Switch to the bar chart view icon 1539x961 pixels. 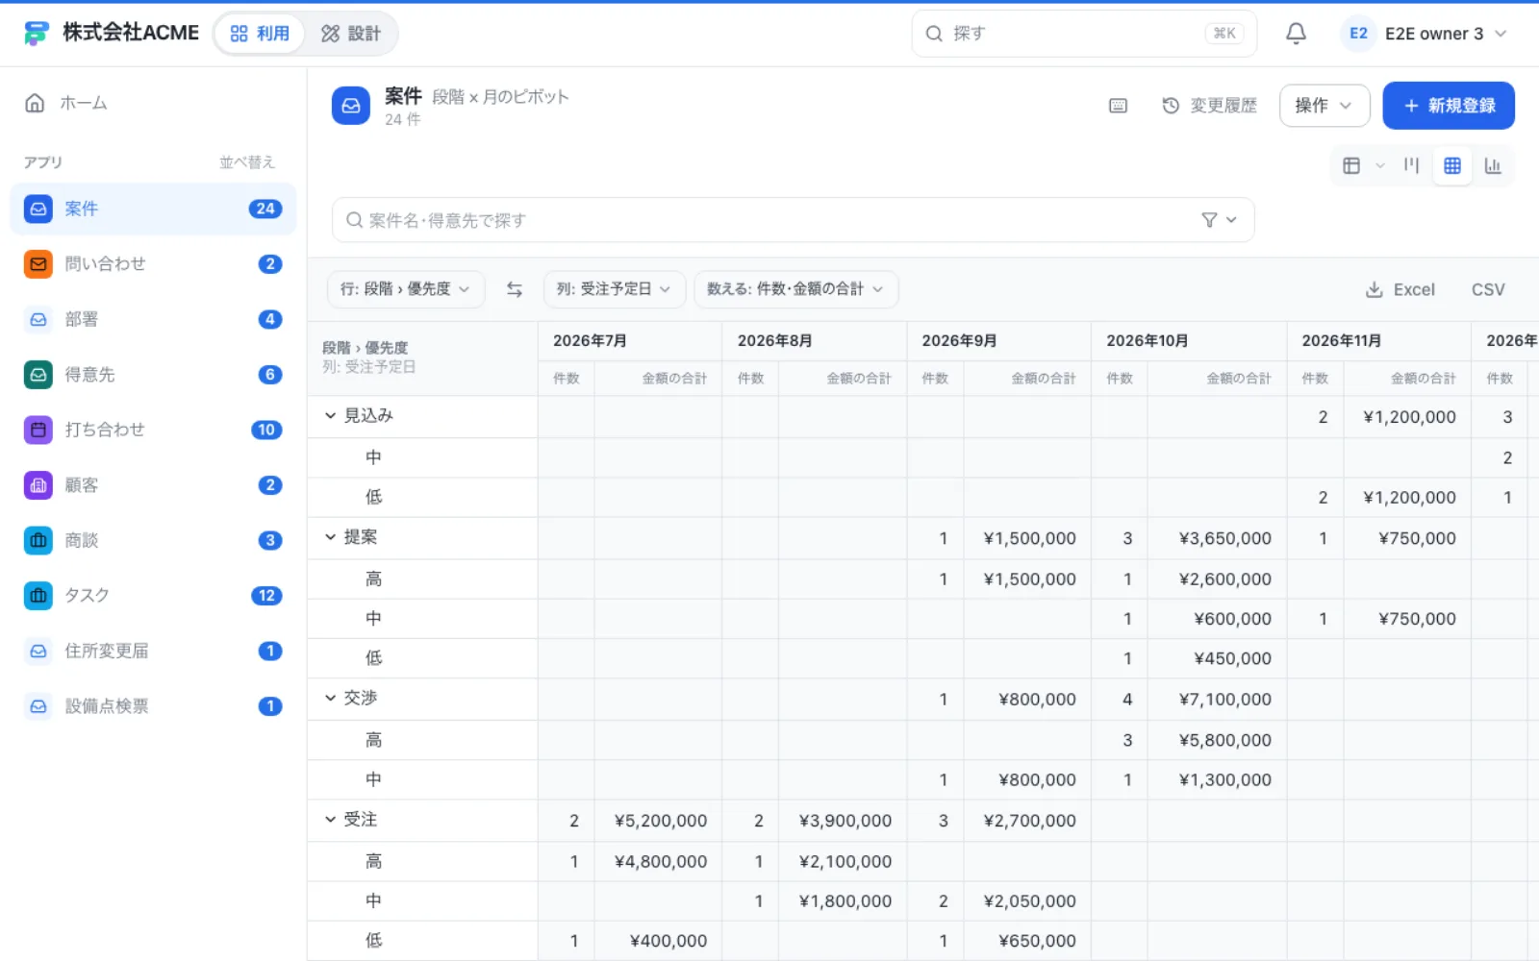tap(1493, 165)
